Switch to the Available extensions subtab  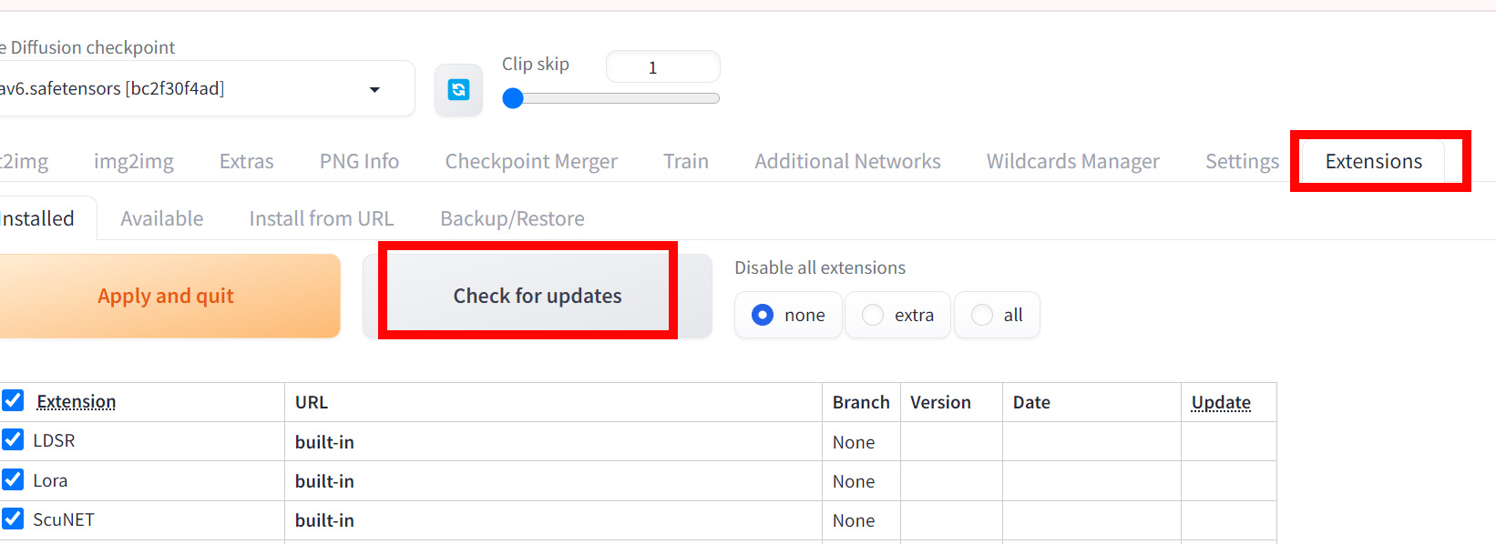pos(162,219)
